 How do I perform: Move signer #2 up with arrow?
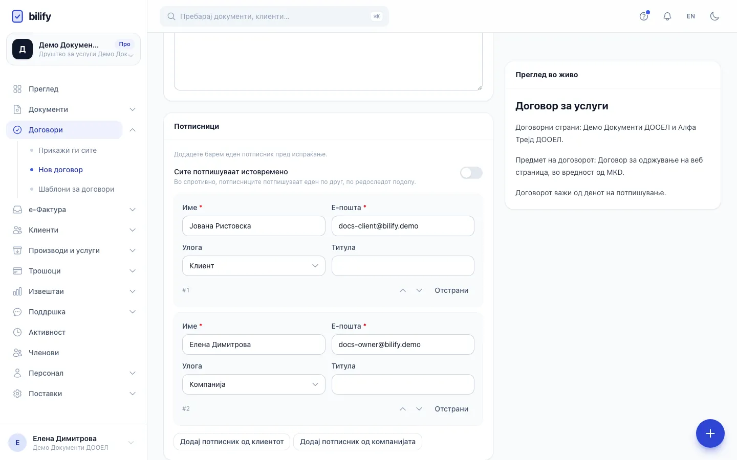403,409
